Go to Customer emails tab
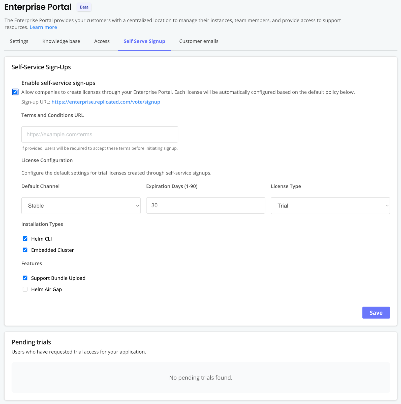The height and width of the screenshot is (404, 401). tap(199, 41)
